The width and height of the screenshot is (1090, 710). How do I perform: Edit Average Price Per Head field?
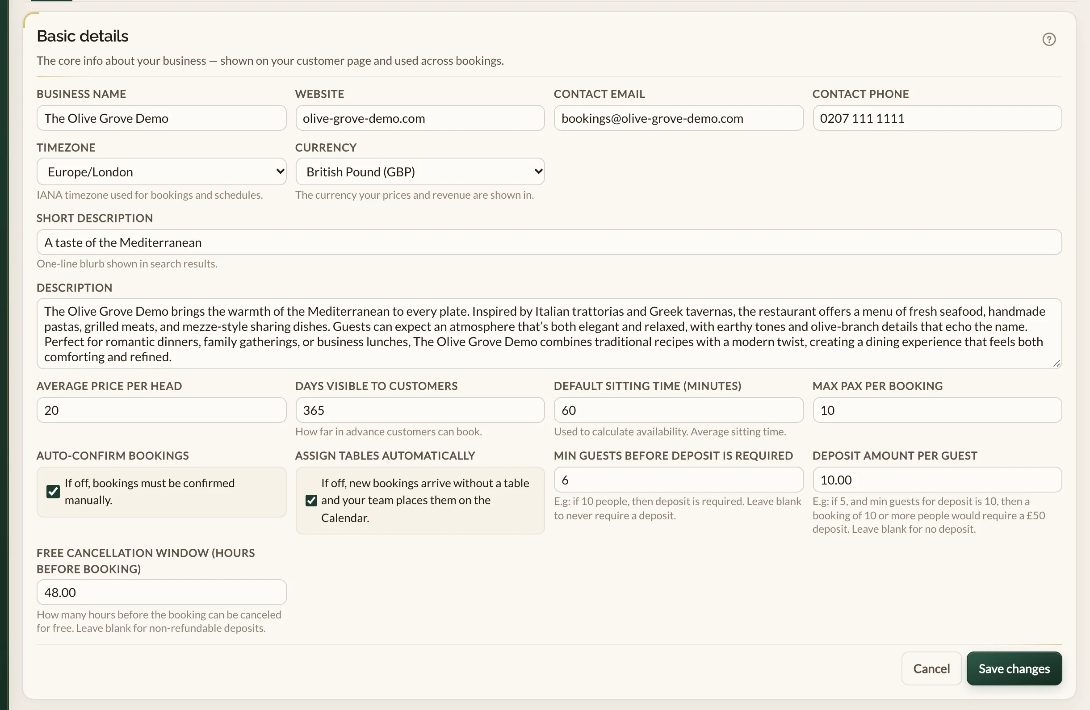click(x=162, y=410)
